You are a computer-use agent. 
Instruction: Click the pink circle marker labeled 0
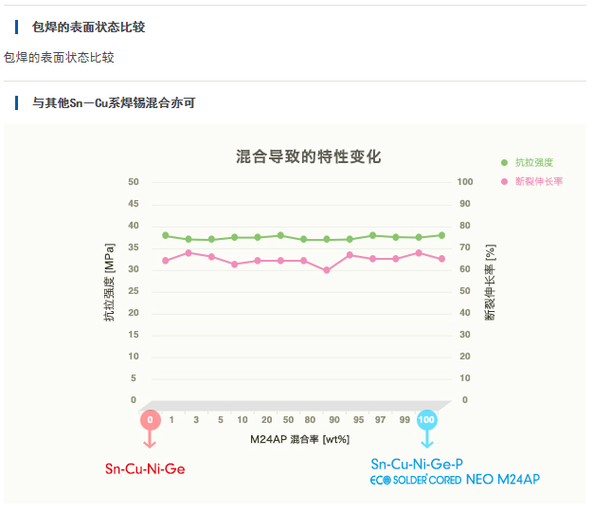point(150,419)
